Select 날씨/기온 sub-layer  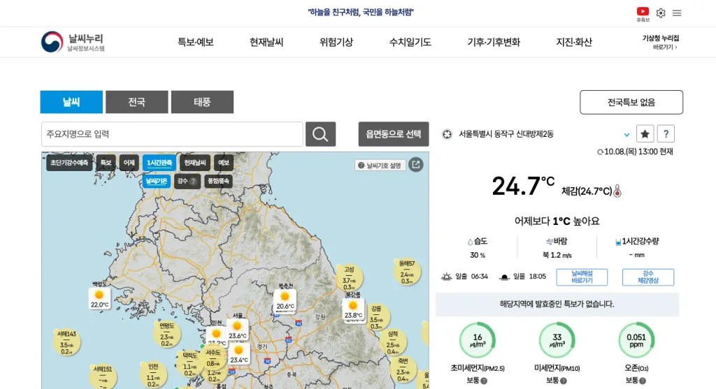coord(157,181)
